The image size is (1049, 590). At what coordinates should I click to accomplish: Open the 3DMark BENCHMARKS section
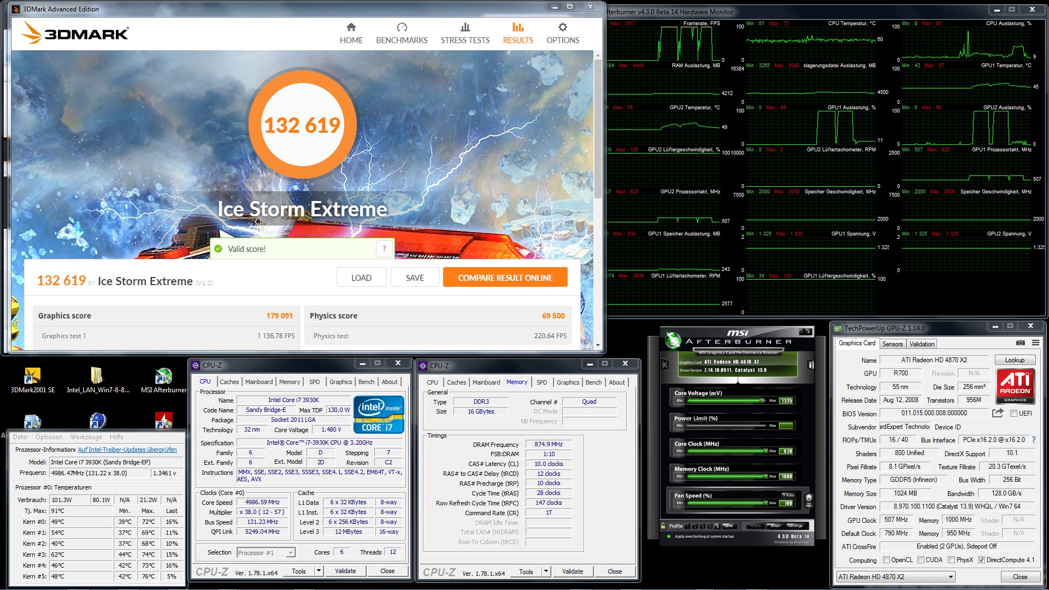[x=402, y=33]
